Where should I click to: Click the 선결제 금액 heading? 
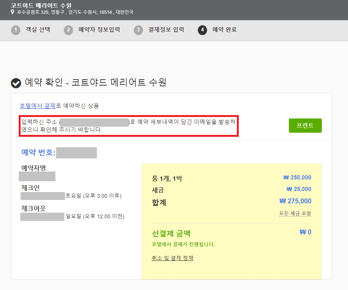(x=171, y=233)
